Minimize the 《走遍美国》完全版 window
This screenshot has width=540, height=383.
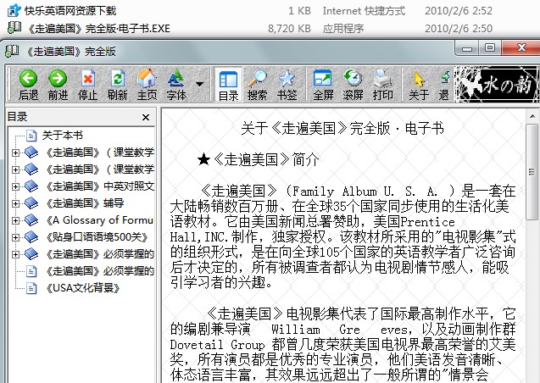point(466,47)
